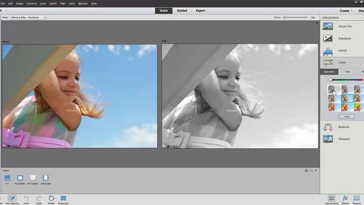Select the Saturation tab

tap(329, 72)
